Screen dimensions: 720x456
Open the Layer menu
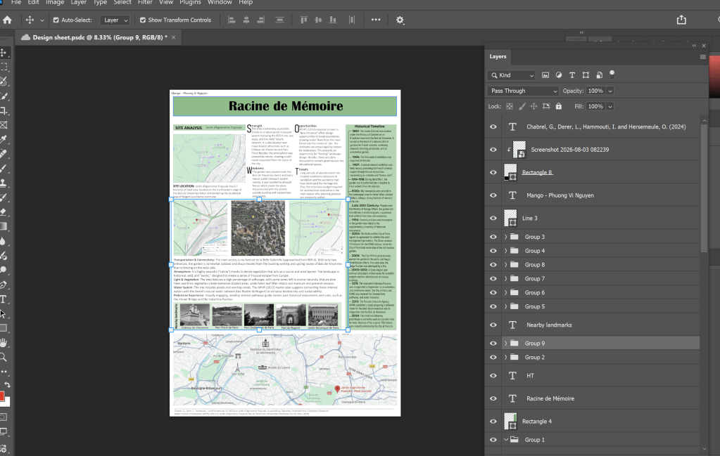click(78, 2)
